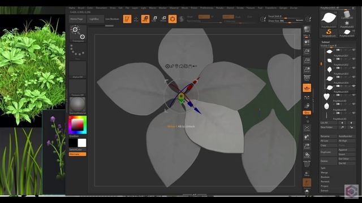
Task: Click the Actual size icon
Action: [307, 60]
